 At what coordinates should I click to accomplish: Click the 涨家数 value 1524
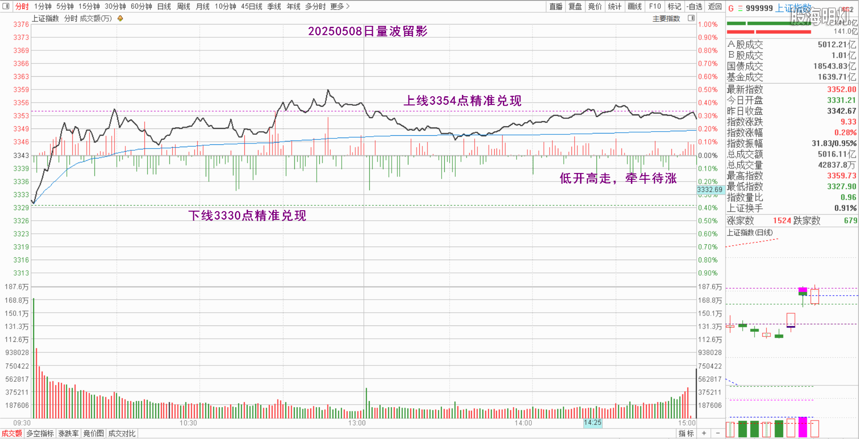click(782, 221)
